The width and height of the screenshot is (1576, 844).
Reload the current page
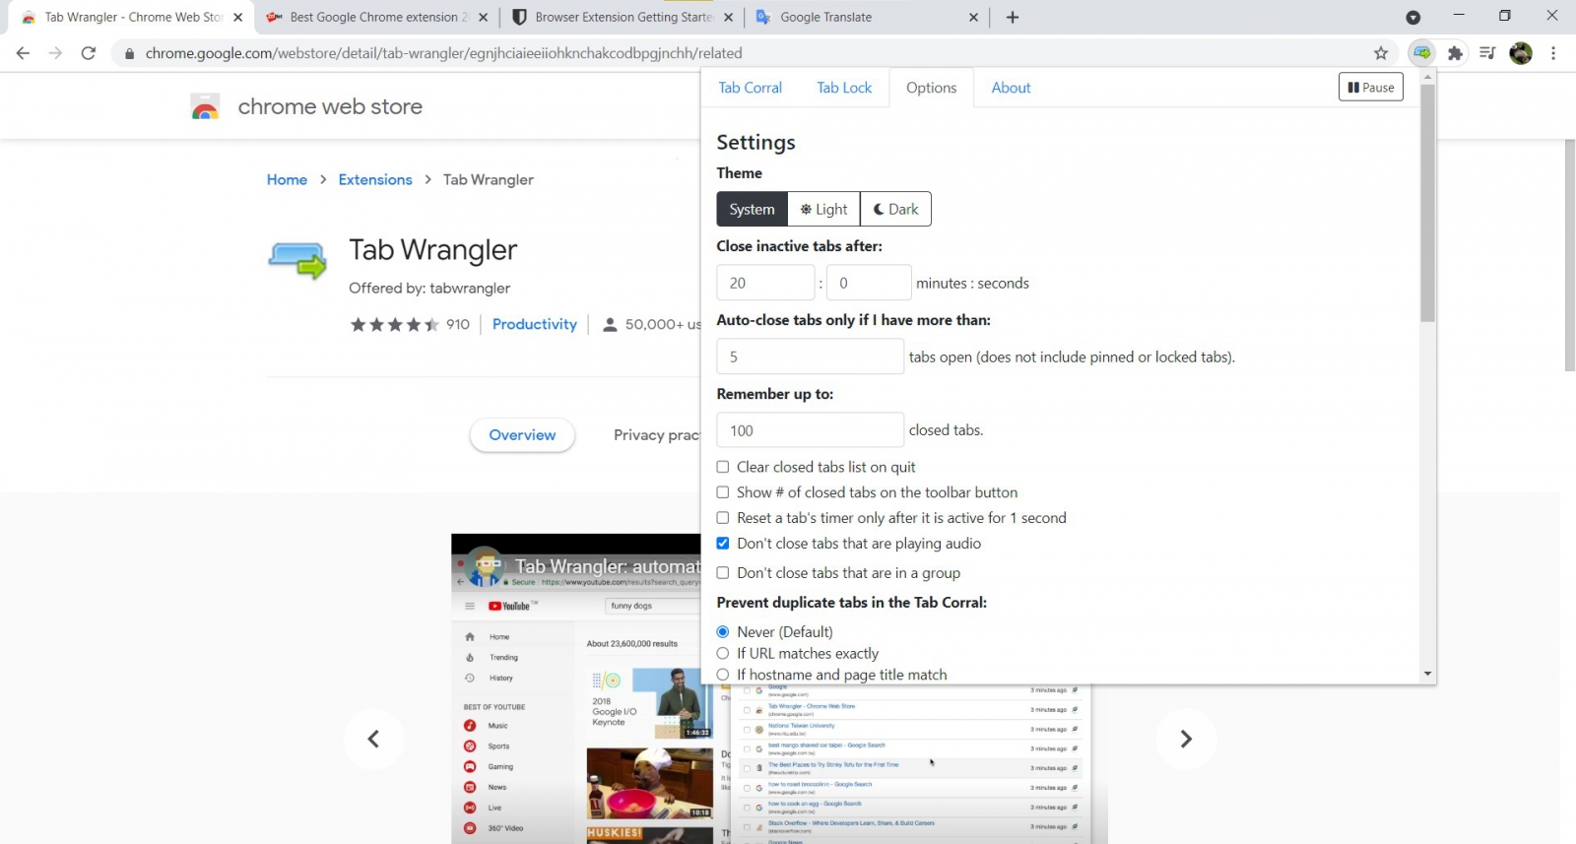[89, 53]
